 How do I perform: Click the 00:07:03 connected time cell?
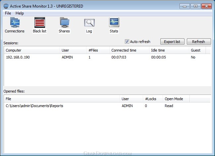[119, 57]
